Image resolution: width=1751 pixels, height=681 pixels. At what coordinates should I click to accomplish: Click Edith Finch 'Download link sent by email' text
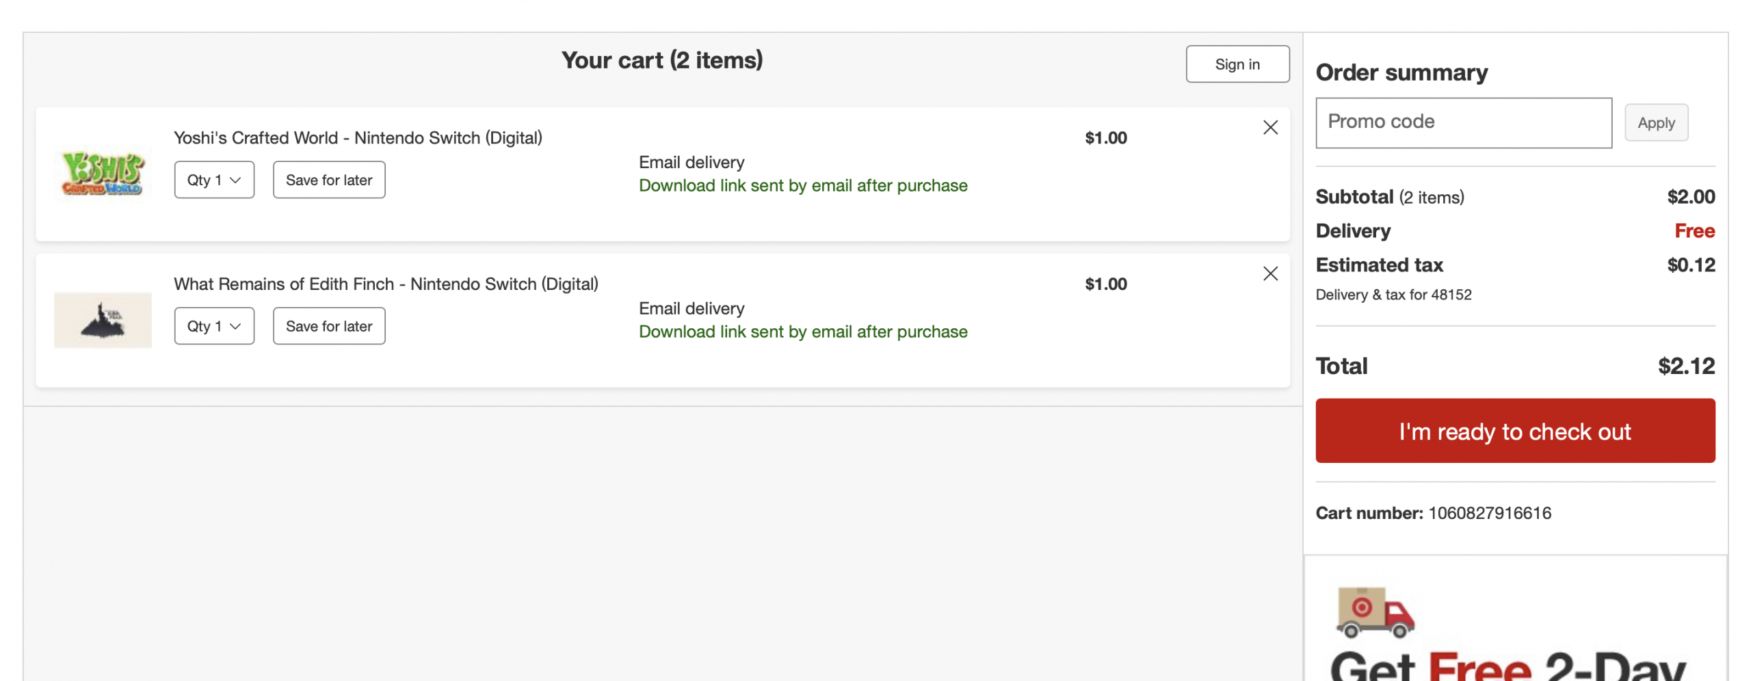pos(803,332)
